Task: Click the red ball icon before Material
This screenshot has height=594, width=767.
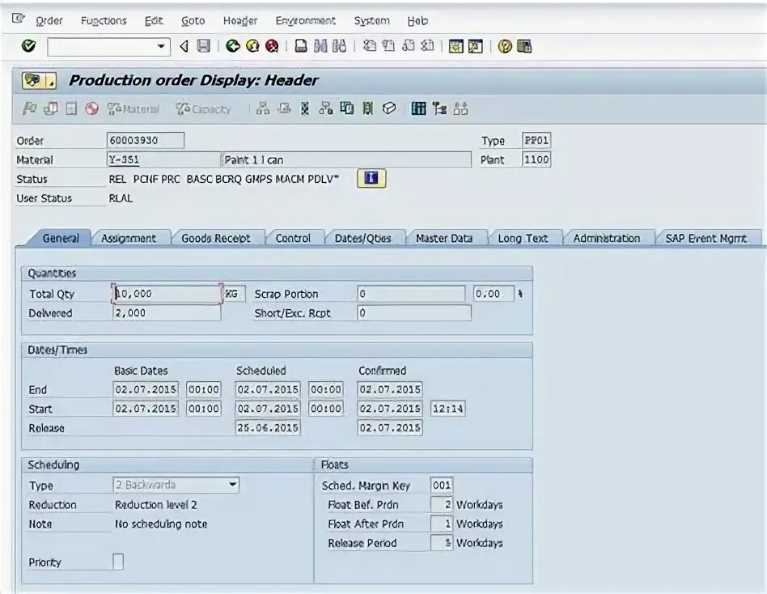Action: [x=91, y=108]
